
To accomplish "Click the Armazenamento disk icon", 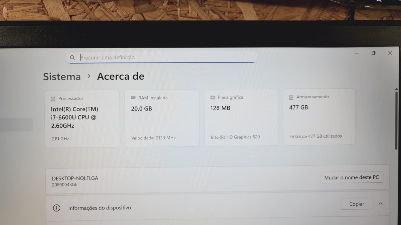I will [291, 97].
